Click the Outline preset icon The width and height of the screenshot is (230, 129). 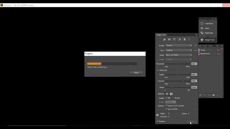[189, 39]
